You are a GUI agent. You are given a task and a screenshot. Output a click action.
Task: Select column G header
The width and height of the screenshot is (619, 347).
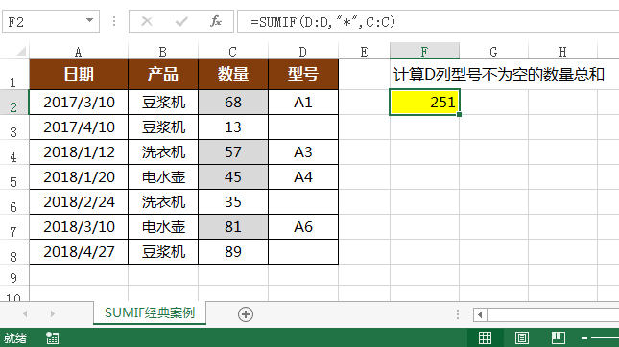(493, 51)
